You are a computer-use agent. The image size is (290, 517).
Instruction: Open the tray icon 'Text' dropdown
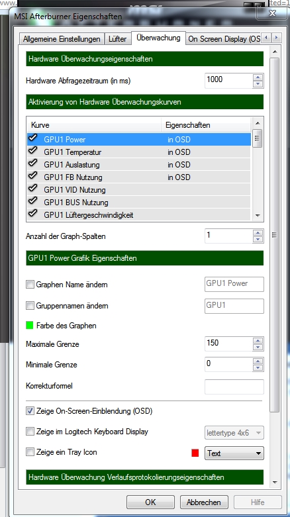pos(234,453)
